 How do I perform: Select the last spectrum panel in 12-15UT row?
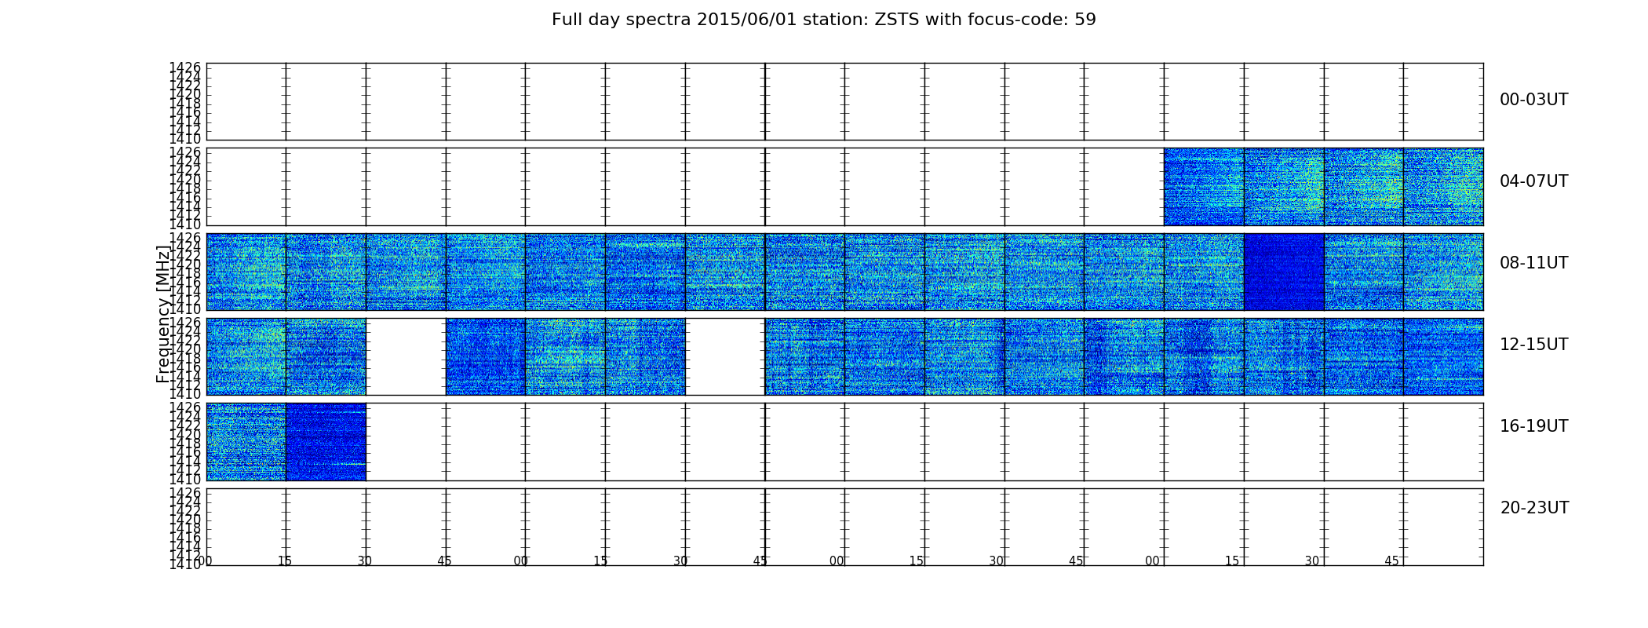[1443, 356]
